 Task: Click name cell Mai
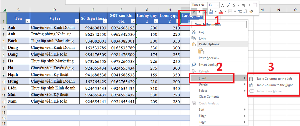click(x=18, y=95)
